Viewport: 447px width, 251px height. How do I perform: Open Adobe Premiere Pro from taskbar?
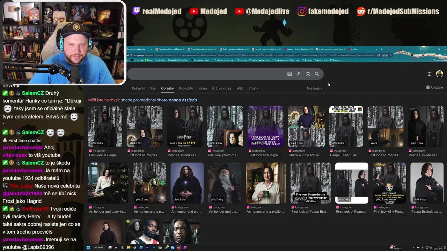(147, 248)
